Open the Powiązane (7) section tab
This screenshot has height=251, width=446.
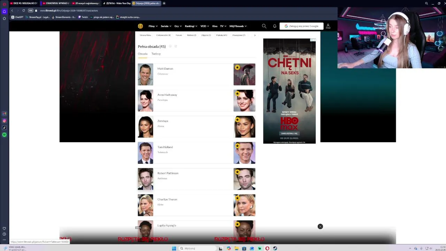click(x=239, y=35)
